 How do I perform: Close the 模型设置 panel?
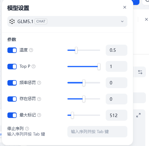click(125, 7)
